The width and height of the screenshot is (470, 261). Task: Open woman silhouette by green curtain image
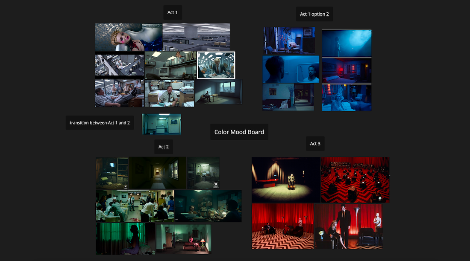tap(126, 238)
